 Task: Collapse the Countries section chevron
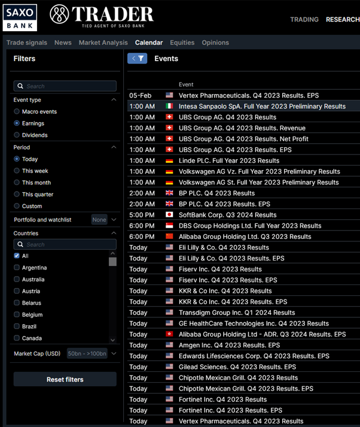click(x=114, y=233)
